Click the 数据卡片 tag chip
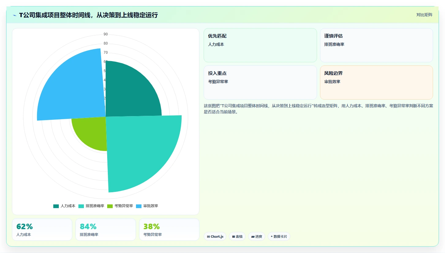 click(x=279, y=237)
